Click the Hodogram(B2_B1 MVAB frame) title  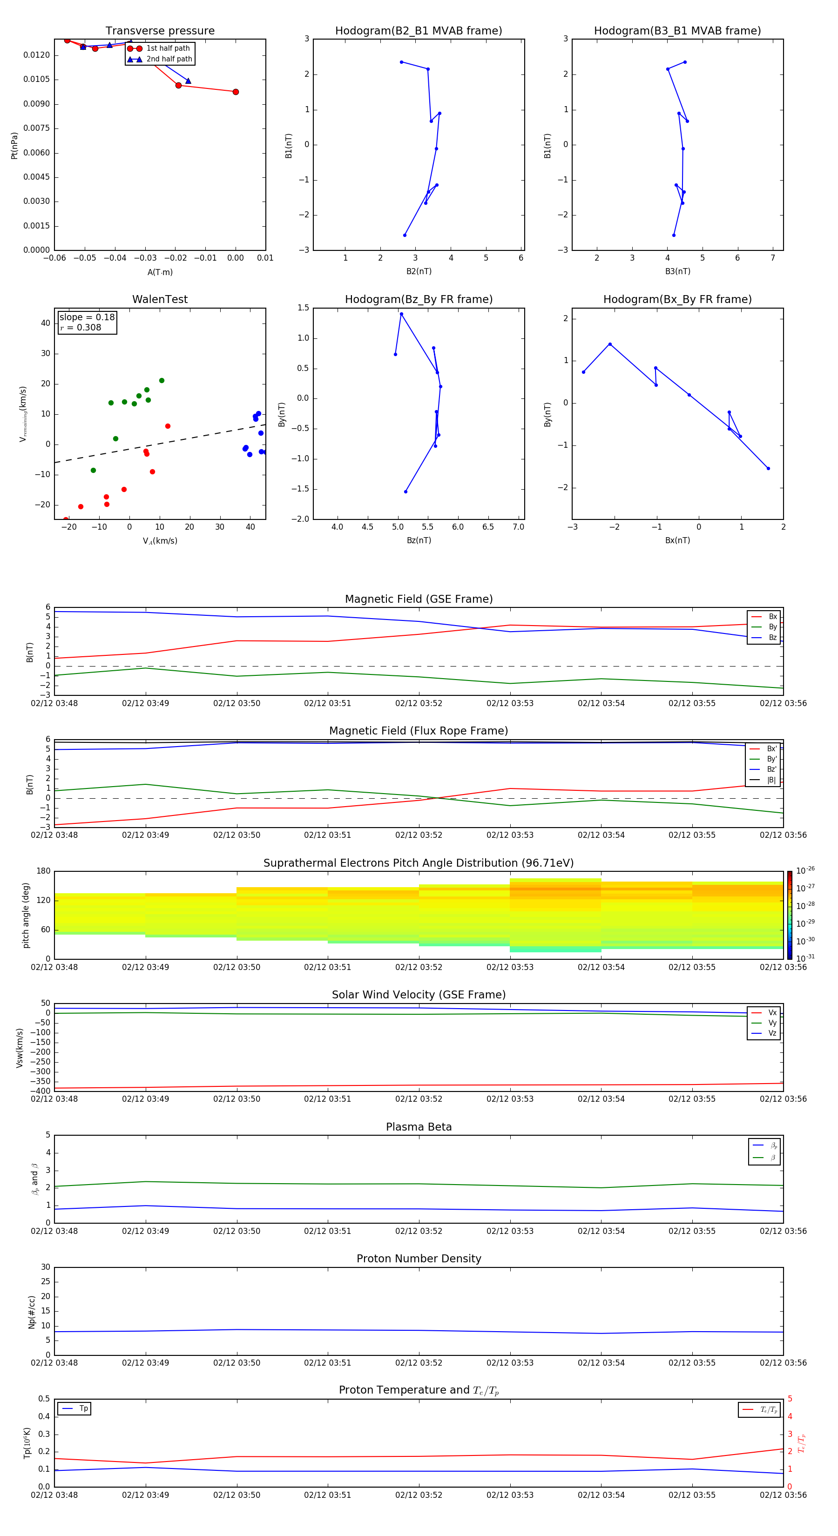tap(419, 31)
